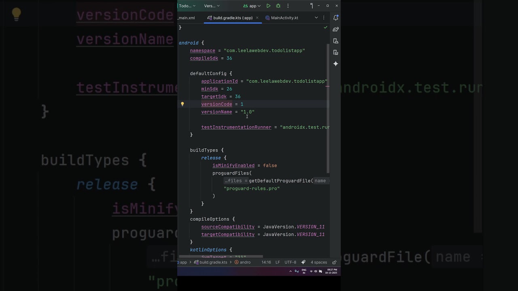Click the isMinifyEnabled property
This screenshot has width=518, height=291.
pos(234,165)
